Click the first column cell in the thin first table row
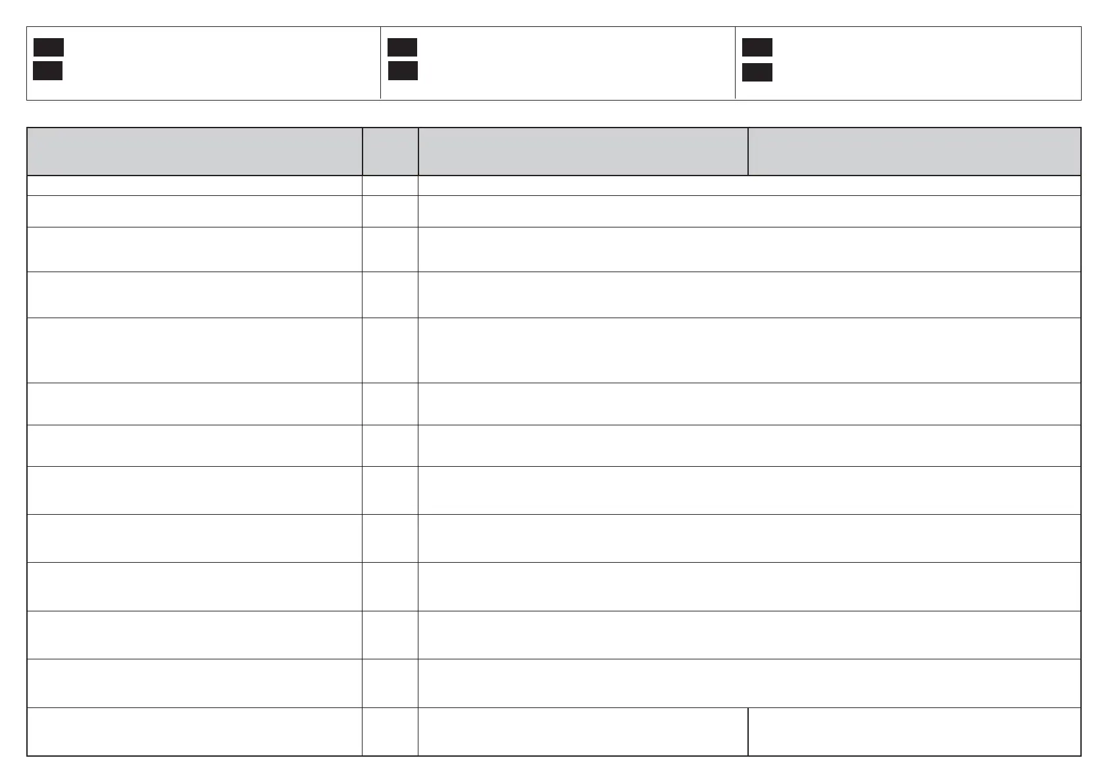This screenshot has height=783, width=1108. pyautogui.click(x=195, y=185)
